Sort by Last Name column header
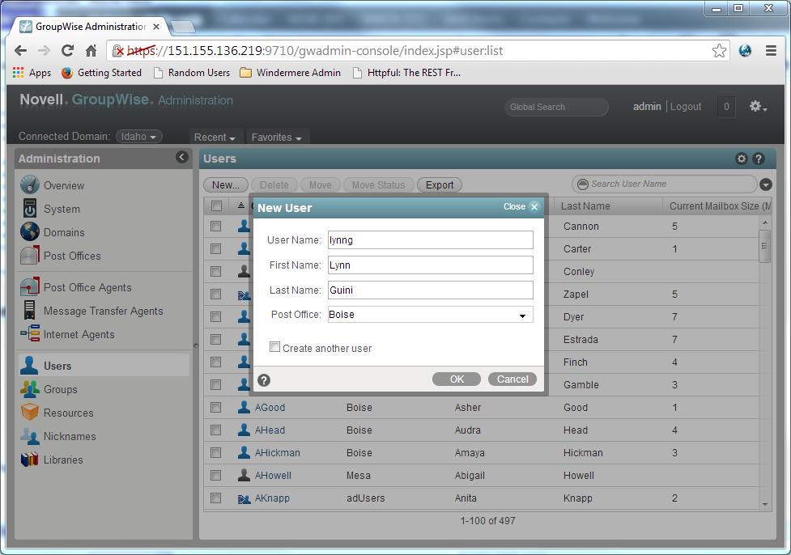 coord(585,206)
